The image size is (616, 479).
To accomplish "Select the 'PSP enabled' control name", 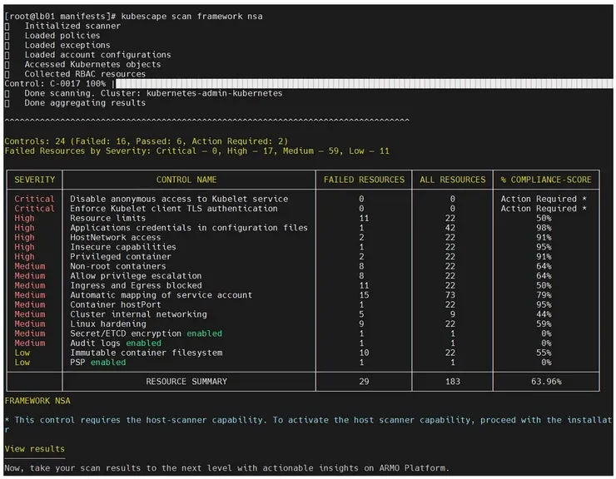I will [x=98, y=363].
